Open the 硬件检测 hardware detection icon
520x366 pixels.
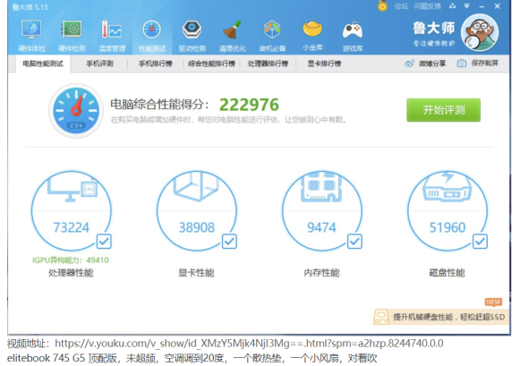click(72, 36)
